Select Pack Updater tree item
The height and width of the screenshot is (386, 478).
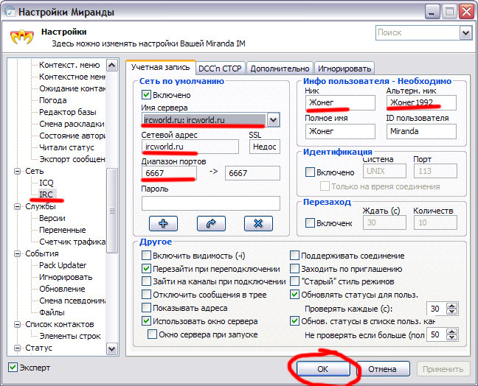(x=63, y=265)
